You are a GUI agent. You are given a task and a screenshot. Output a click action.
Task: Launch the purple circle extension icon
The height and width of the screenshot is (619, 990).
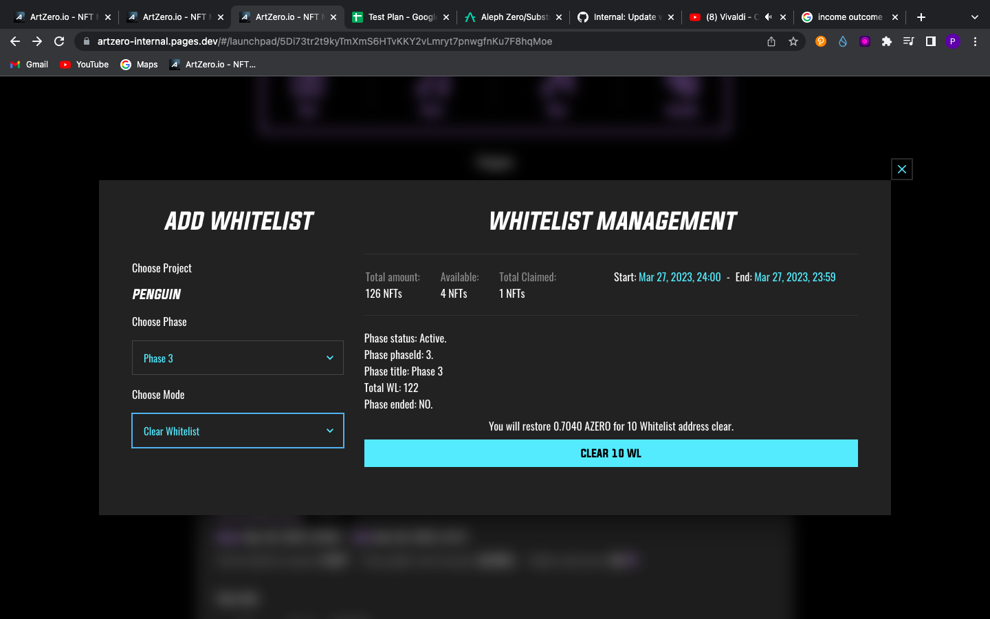pyautogui.click(x=864, y=41)
